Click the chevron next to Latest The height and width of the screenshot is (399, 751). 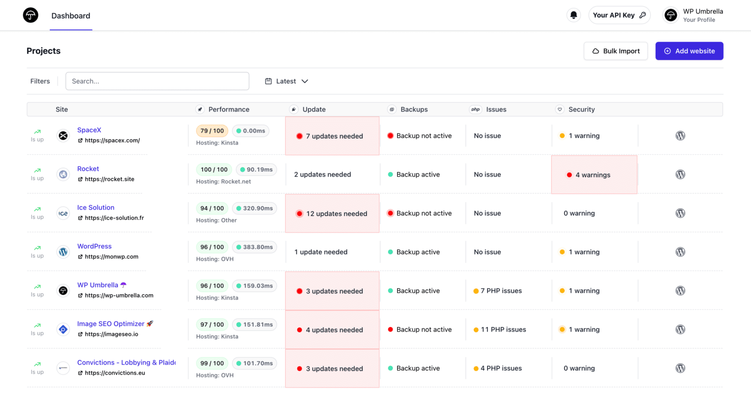(305, 81)
